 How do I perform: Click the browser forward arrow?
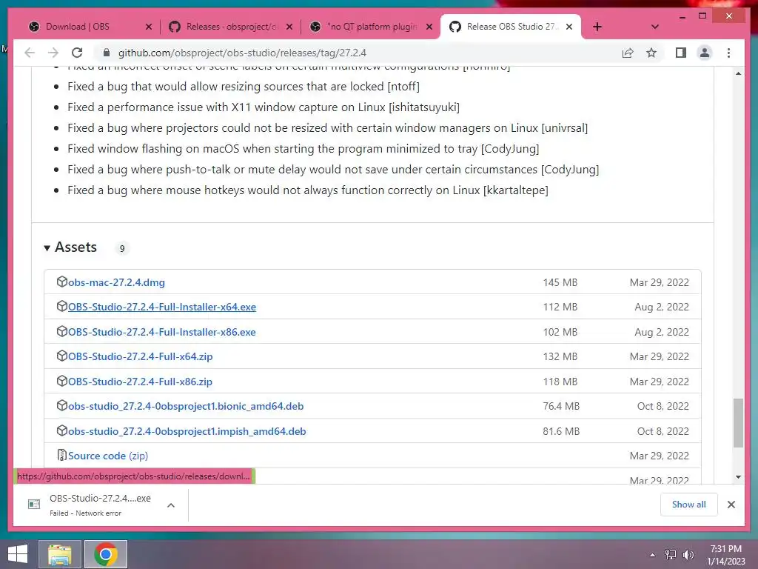point(53,53)
